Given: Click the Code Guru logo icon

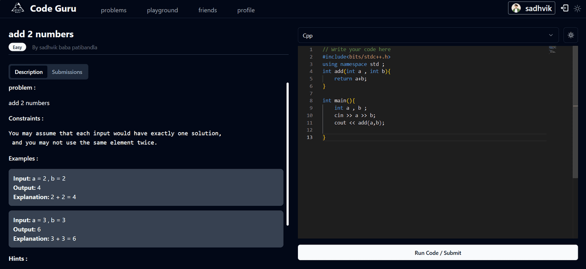Looking at the screenshot, I should 17,8.
